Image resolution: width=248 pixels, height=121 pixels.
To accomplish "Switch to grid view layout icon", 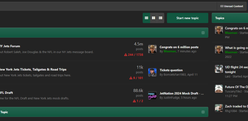I will click(153, 18).
